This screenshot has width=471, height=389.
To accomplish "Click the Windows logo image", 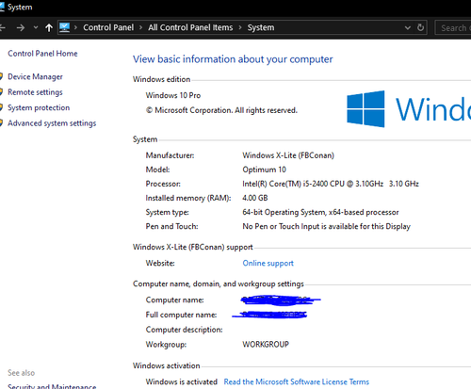I will pyautogui.click(x=365, y=109).
